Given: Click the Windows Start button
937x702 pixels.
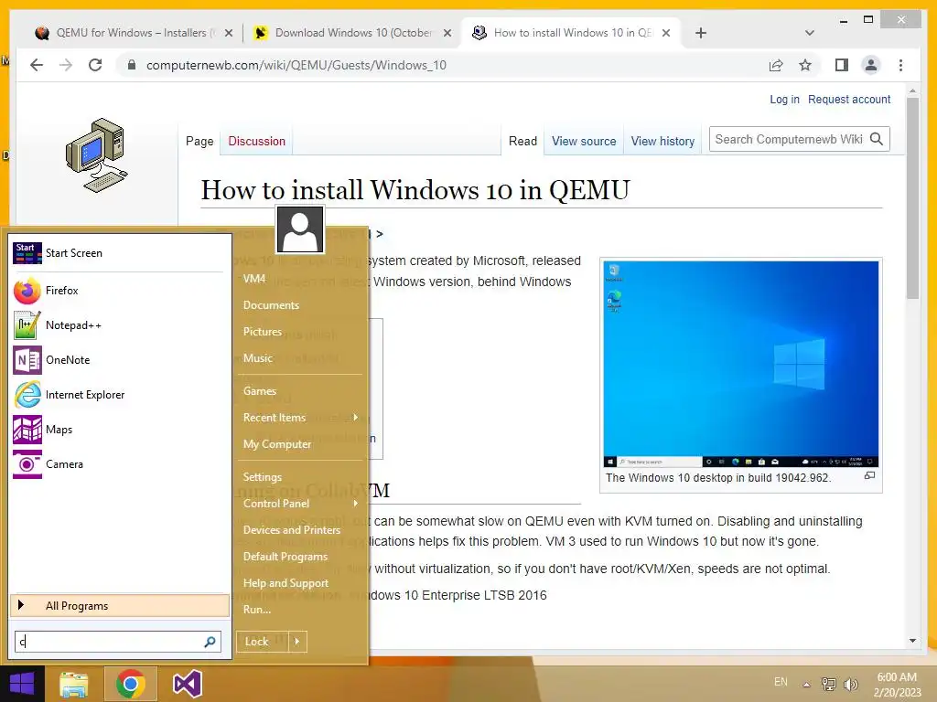Looking at the screenshot, I should [22, 684].
